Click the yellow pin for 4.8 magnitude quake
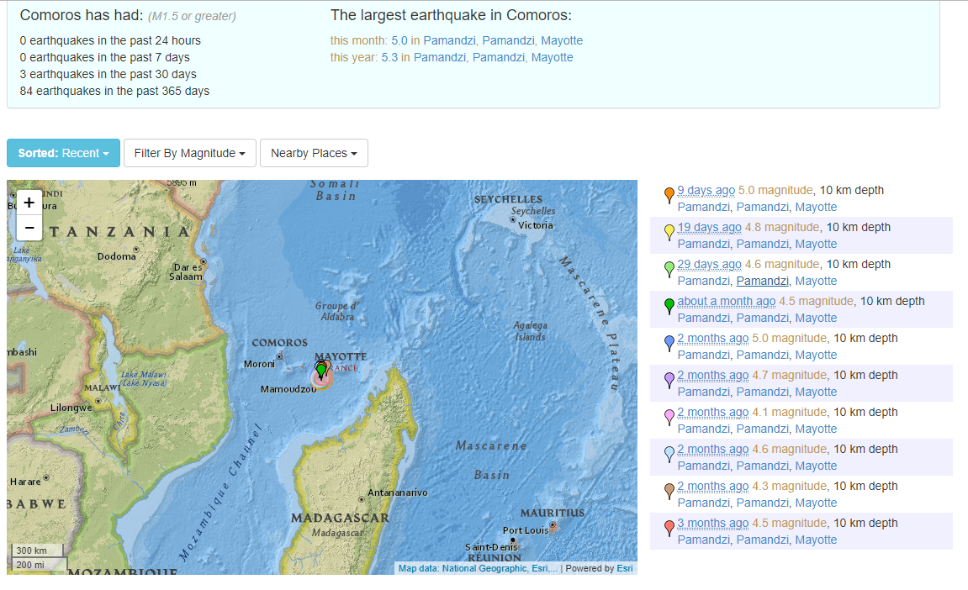Viewport: 968px width, 590px height. (x=669, y=231)
